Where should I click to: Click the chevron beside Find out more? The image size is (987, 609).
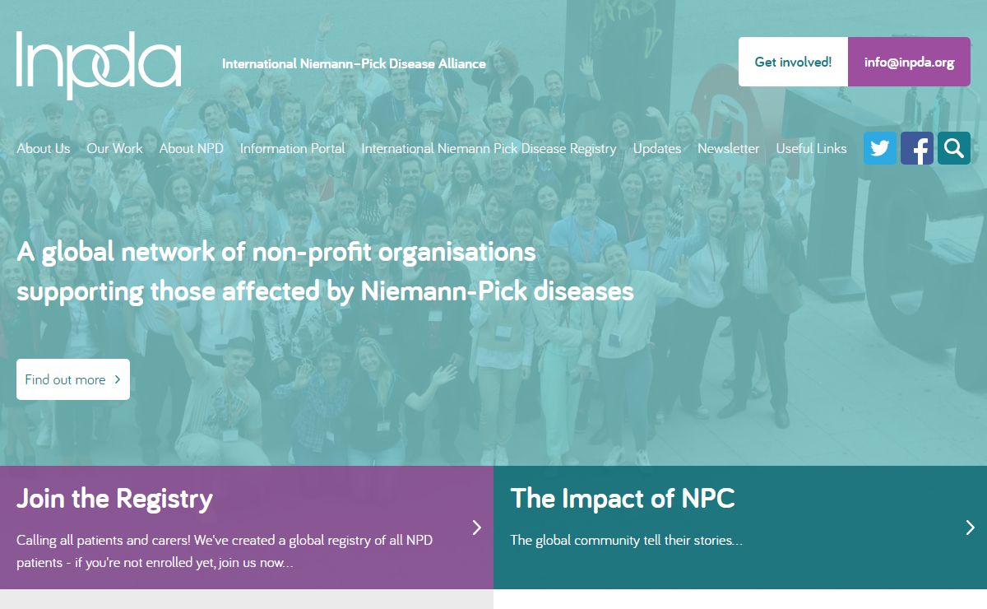tap(118, 379)
